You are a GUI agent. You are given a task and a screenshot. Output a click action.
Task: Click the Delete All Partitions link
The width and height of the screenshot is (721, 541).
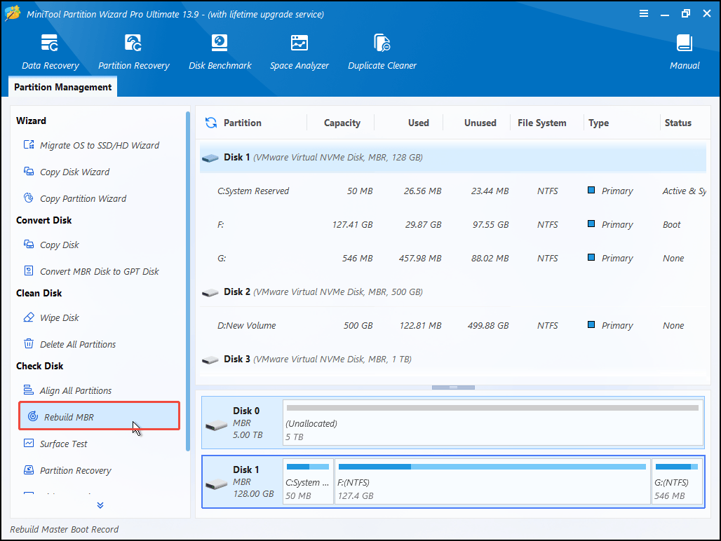point(78,344)
